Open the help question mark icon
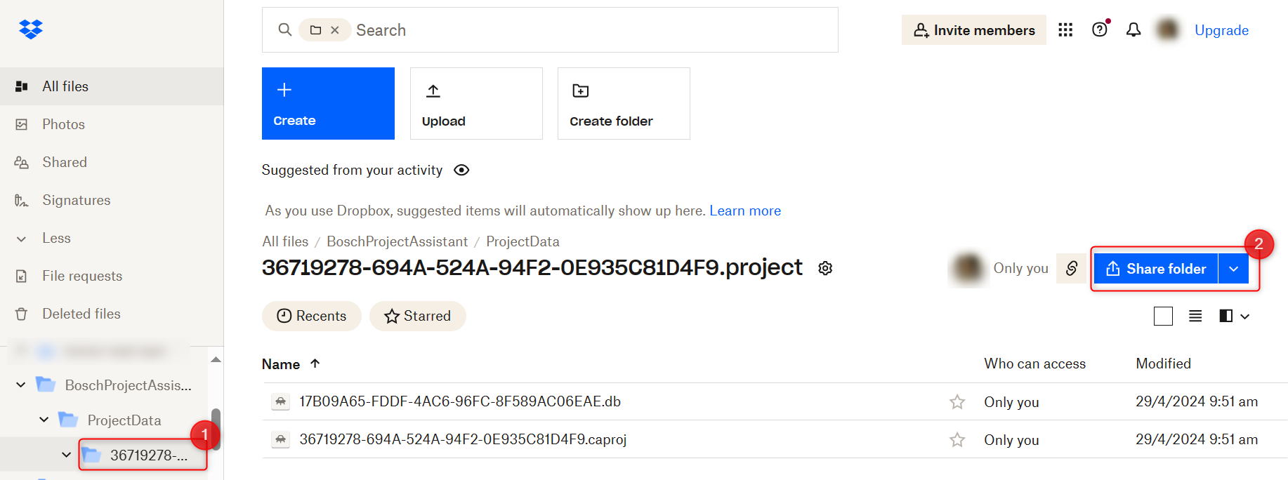Image resolution: width=1288 pixels, height=480 pixels. pos(1099,29)
